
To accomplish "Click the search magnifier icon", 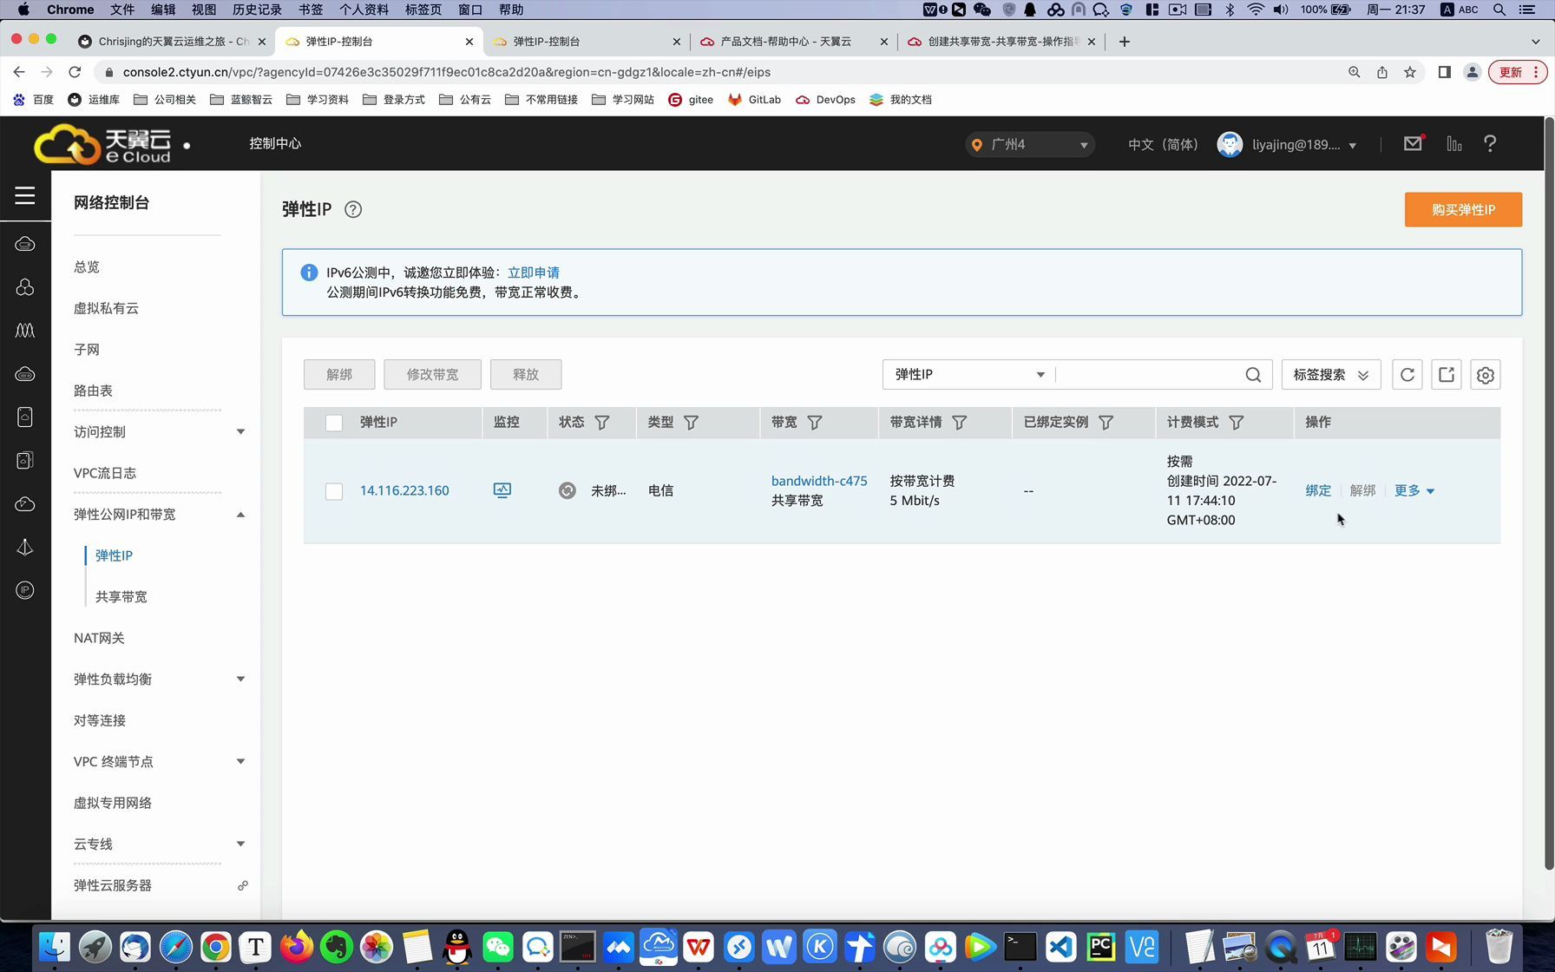I will [1253, 374].
